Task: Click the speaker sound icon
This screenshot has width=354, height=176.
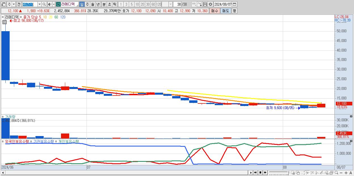Action: tap(50, 4)
